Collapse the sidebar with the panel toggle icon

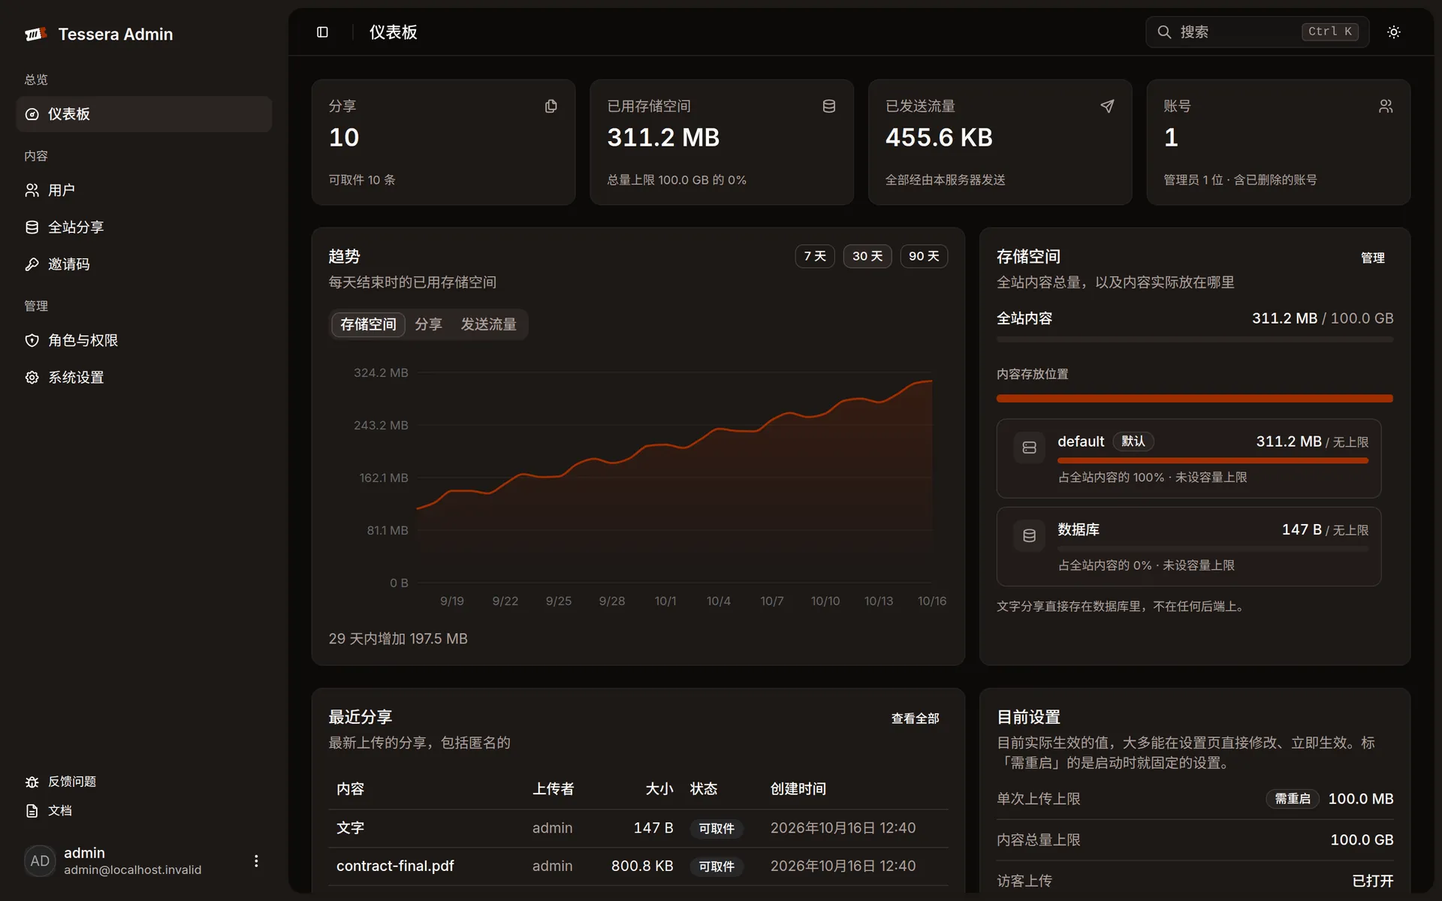322,32
